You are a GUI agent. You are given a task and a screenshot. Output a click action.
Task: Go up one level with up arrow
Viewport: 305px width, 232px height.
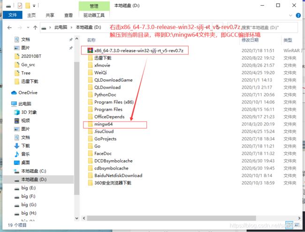click(35, 27)
